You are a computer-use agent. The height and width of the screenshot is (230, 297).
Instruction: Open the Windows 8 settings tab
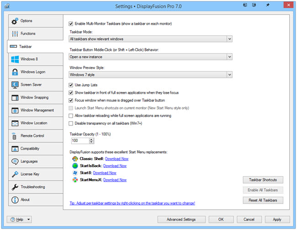pos(36,59)
